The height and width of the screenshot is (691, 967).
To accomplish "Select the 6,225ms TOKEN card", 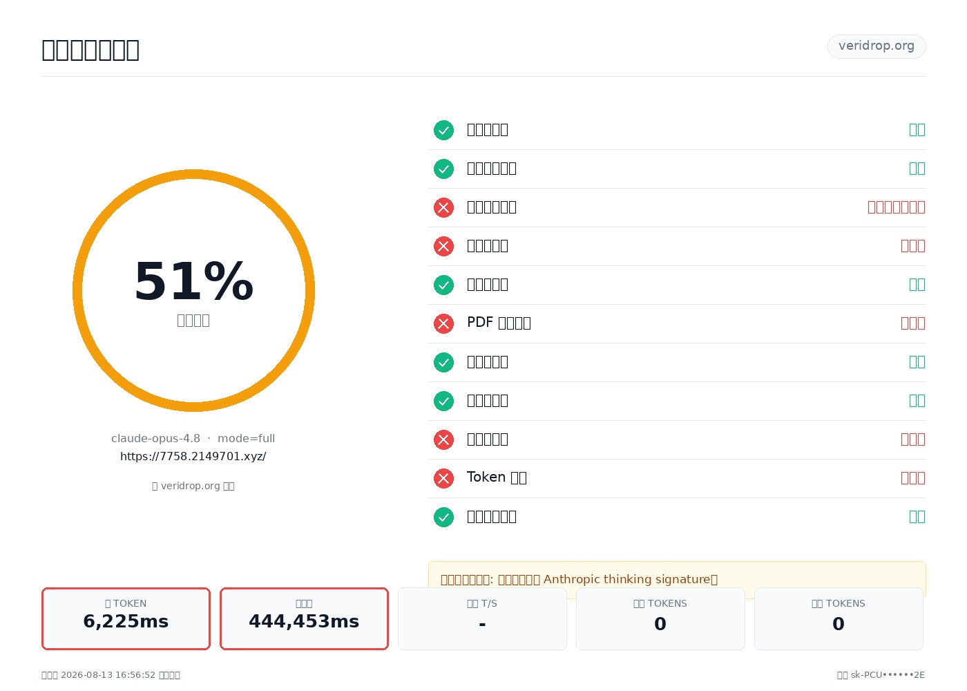I will pos(126,618).
